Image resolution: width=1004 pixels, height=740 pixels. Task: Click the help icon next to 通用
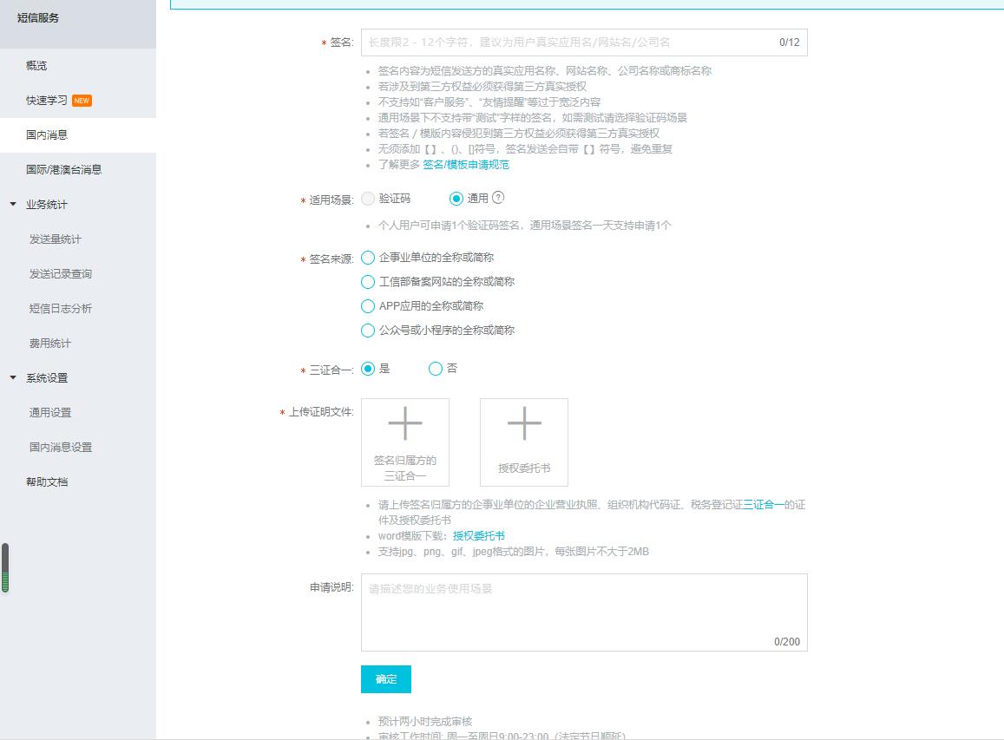click(498, 198)
